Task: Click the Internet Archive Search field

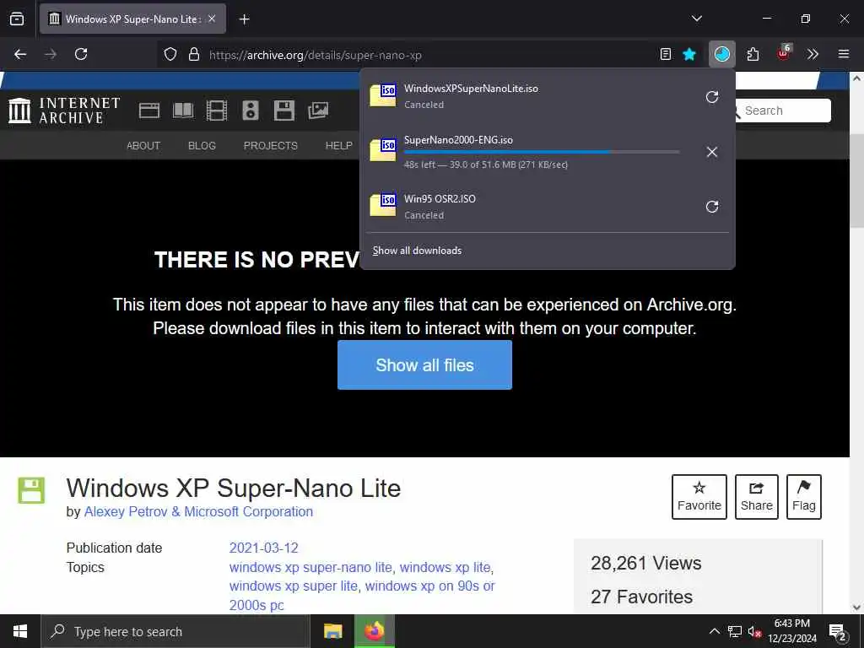Action: (783, 111)
